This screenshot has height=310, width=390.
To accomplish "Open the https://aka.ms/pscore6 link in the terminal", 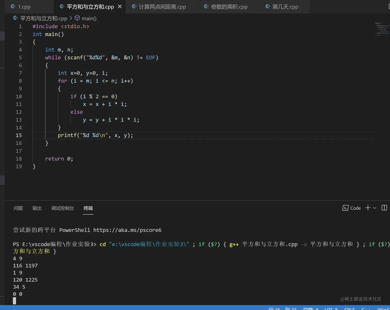I will [x=127, y=230].
